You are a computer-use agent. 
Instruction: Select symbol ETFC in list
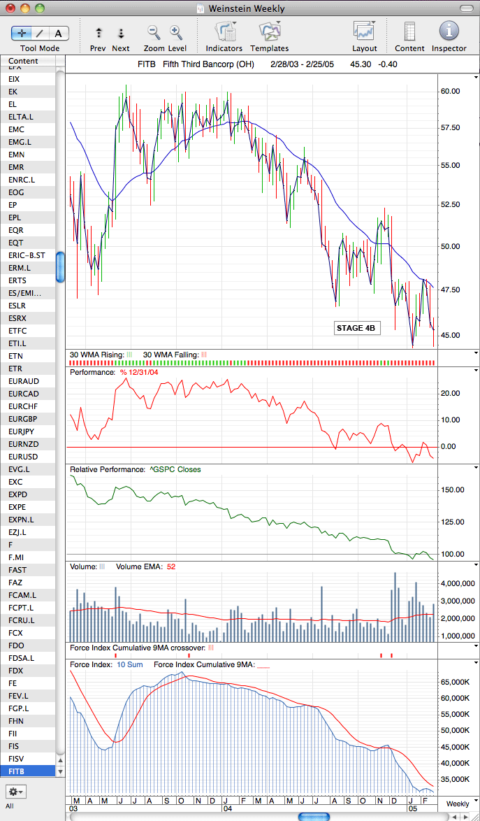pos(27,331)
